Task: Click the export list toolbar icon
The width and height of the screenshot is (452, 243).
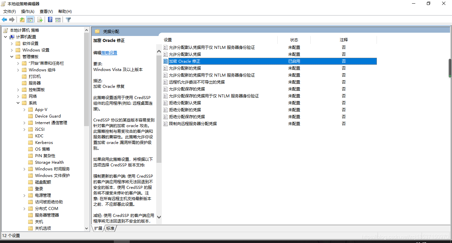Action: [40, 19]
